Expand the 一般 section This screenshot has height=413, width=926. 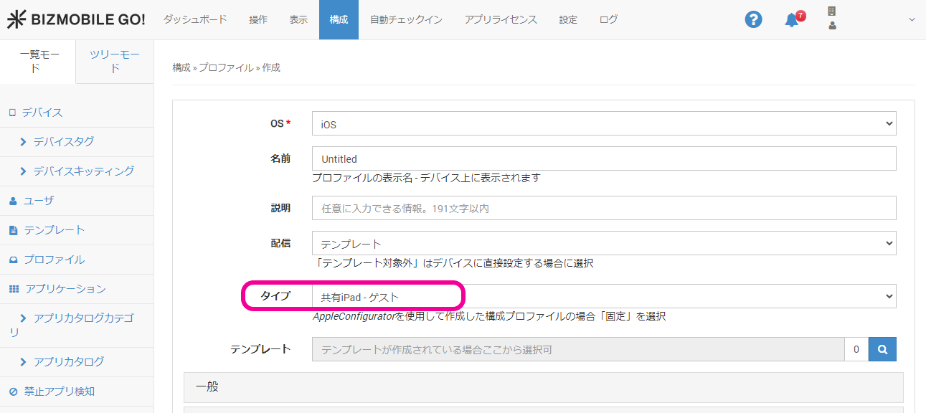pos(543,387)
